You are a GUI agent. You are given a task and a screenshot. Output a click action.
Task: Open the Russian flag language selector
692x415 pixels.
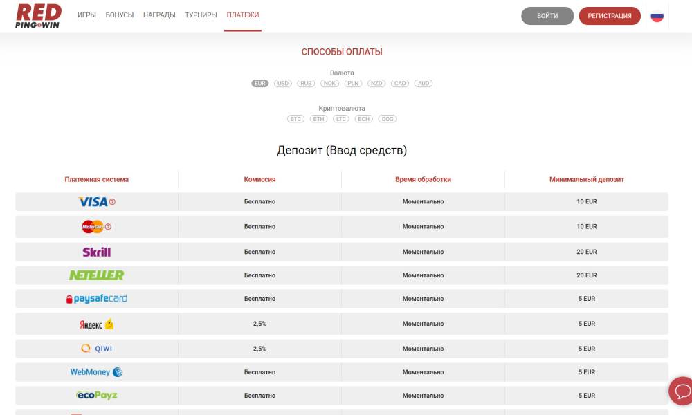[x=657, y=17]
